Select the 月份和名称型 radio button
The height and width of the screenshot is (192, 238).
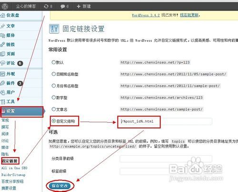point(54,85)
